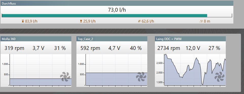The height and width of the screenshot is (94, 244).
Task: Click the 3,7 V voltage of MoRa 360
Action: [38, 48]
